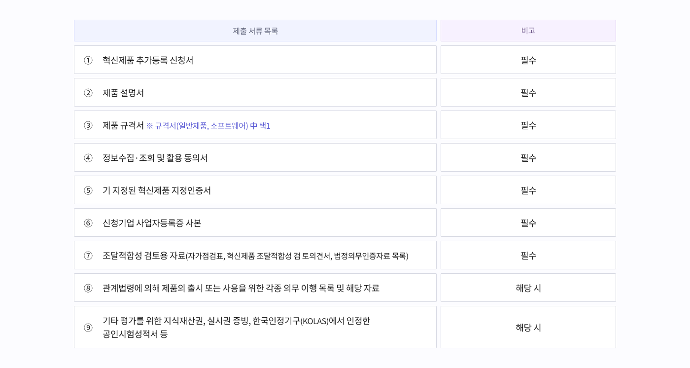Click 해당 시 cell for 관계법령 row
Image resolution: width=690 pixels, height=368 pixels.
[528, 288]
